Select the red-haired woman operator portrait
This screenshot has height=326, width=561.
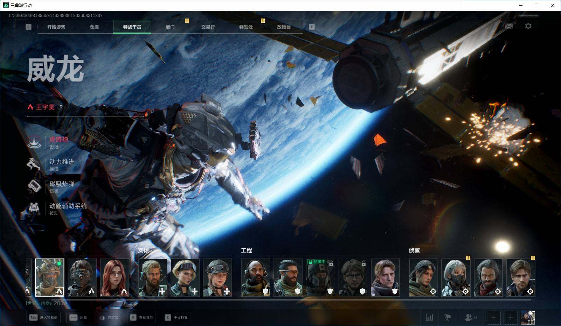[x=115, y=277]
